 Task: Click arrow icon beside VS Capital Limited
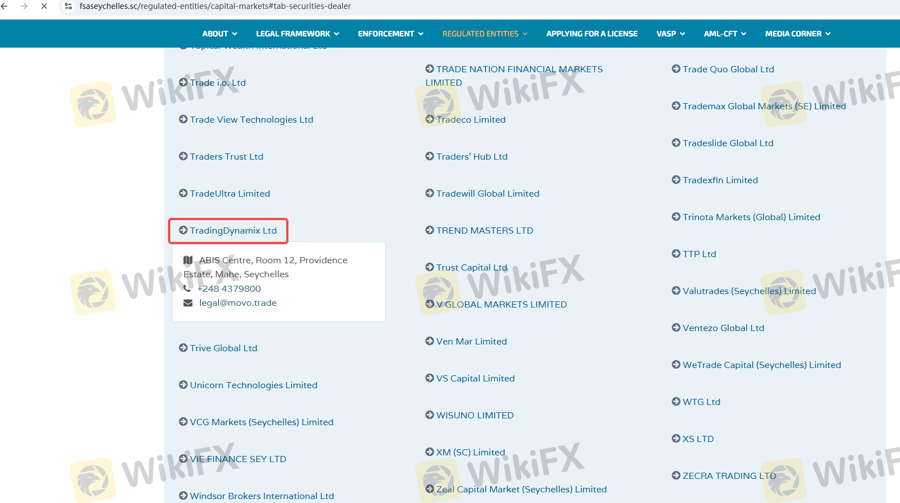[x=430, y=378]
